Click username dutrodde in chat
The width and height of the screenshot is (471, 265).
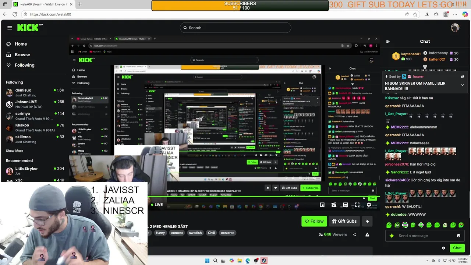[x=399, y=214]
